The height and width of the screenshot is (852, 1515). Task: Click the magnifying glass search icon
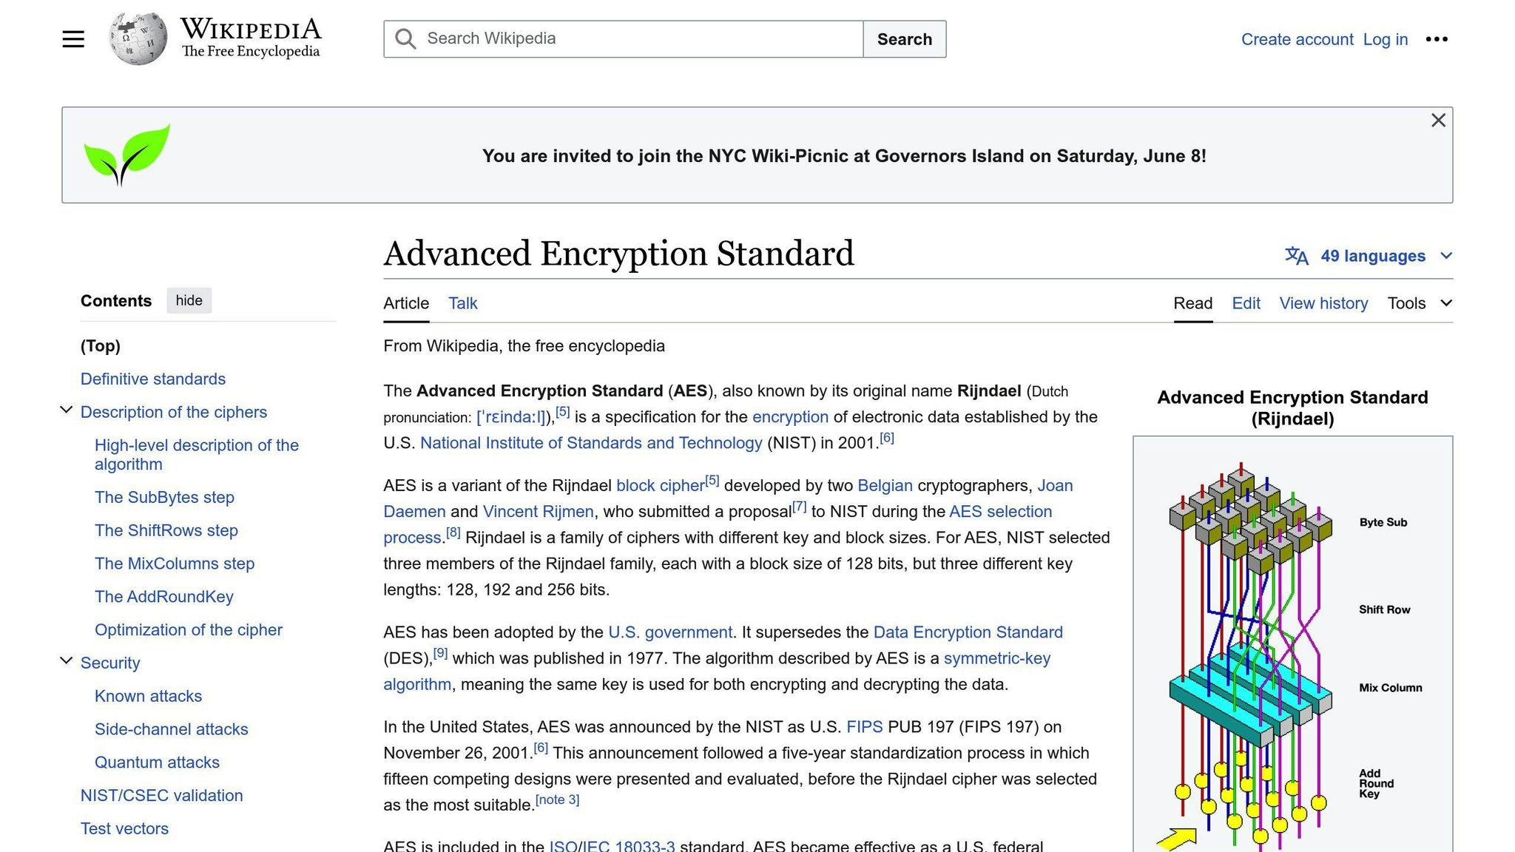(405, 39)
